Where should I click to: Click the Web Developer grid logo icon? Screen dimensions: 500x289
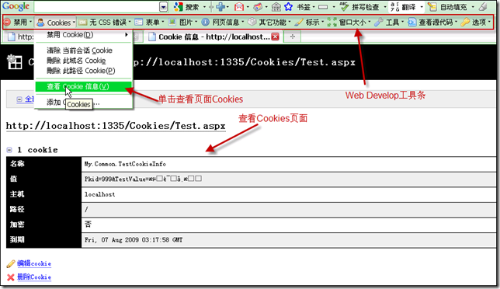tap(15, 62)
